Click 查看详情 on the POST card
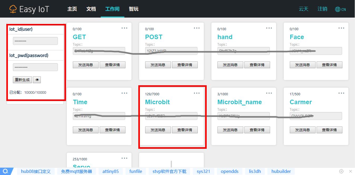355x175 pixels. coord(185,65)
